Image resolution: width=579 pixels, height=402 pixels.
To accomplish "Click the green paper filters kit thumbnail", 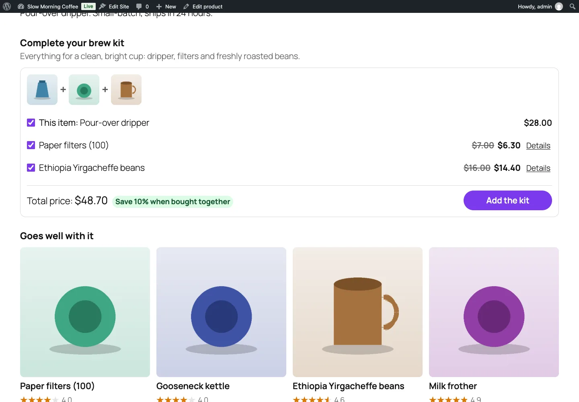I will coord(84,90).
